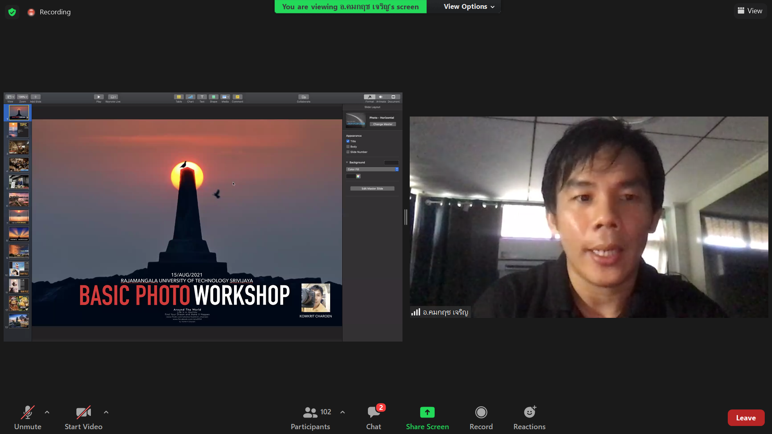
Task: Select slide 1 thumbnail in navigator
Action: pyautogui.click(x=19, y=113)
